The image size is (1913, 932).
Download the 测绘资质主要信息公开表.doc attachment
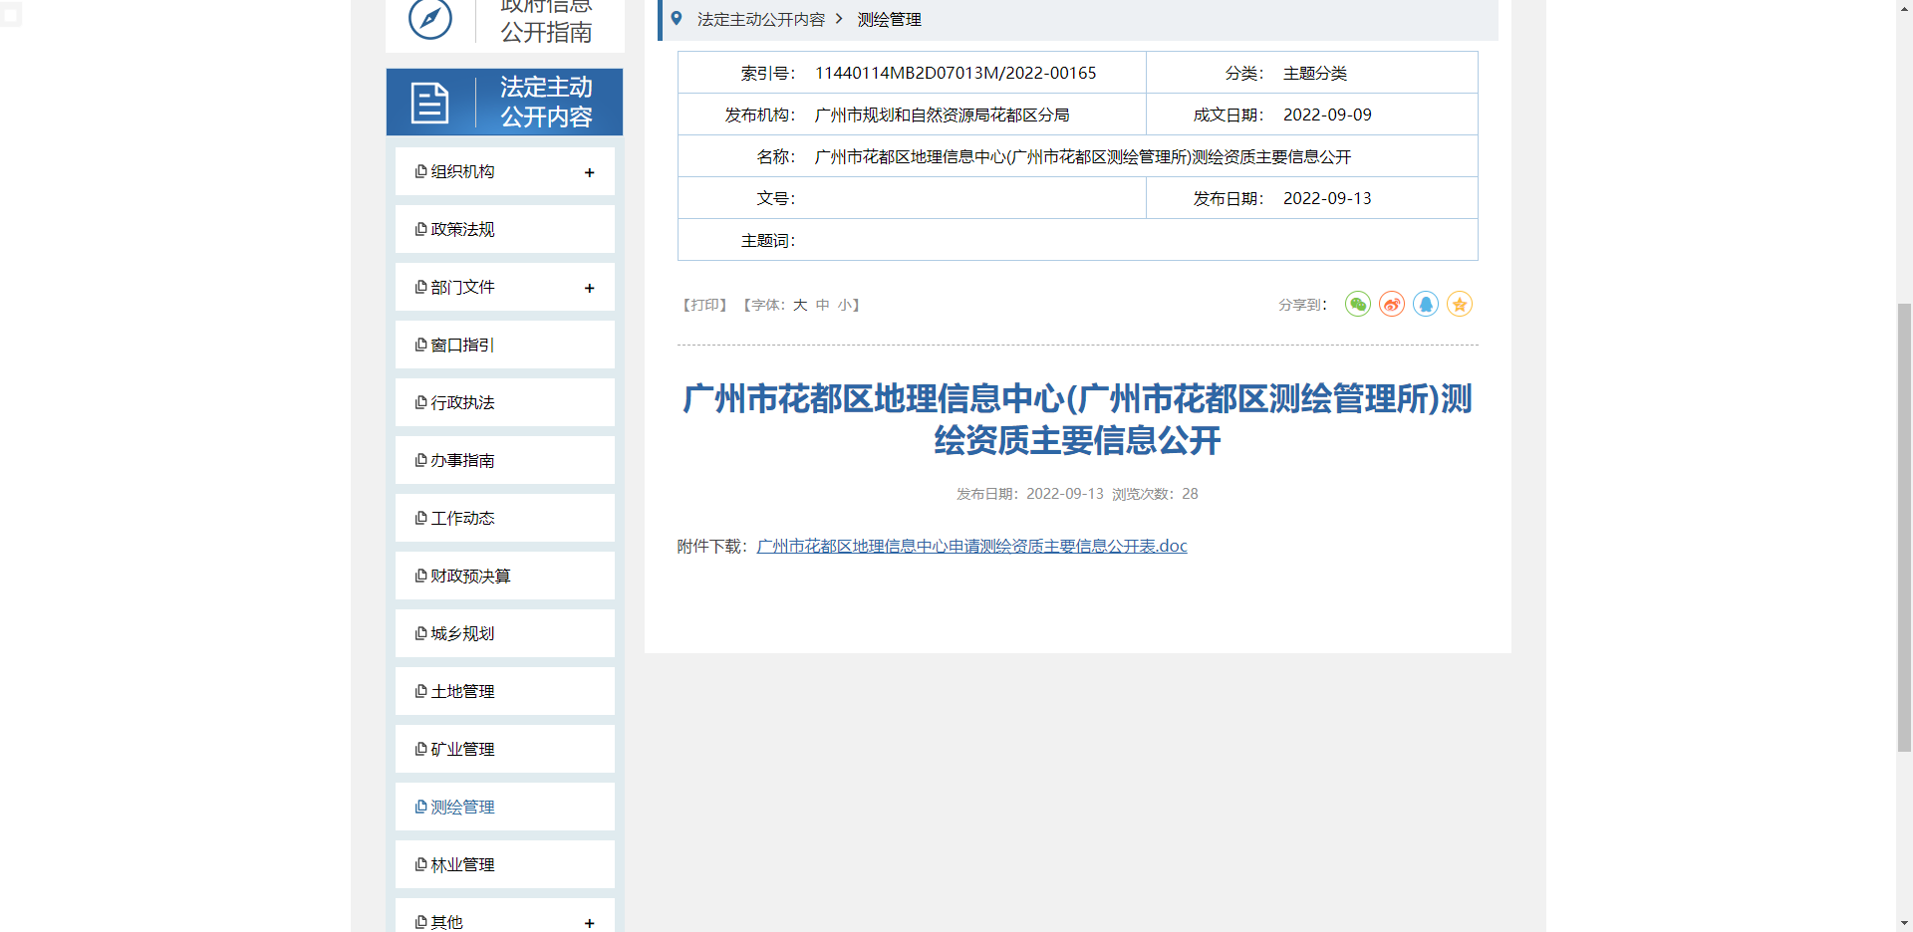(x=971, y=546)
